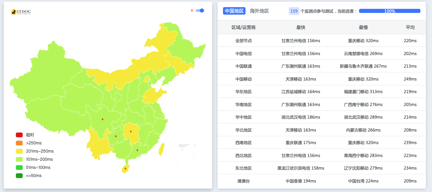This screenshot has height=192, width=432.
Task: Click the 最快 column header
Action: tap(301, 28)
